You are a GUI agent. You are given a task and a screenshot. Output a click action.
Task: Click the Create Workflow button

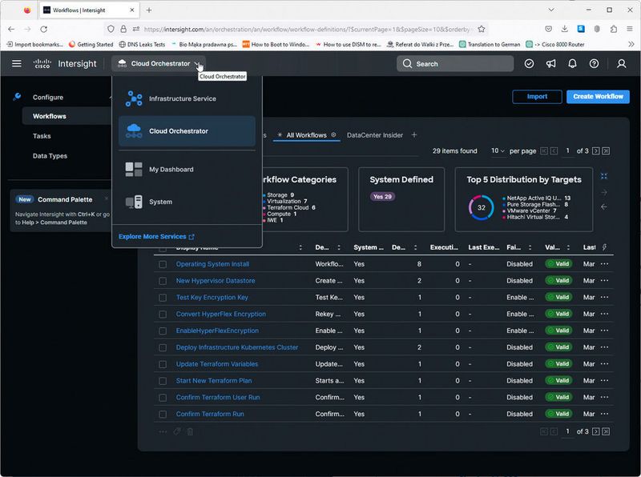point(598,96)
